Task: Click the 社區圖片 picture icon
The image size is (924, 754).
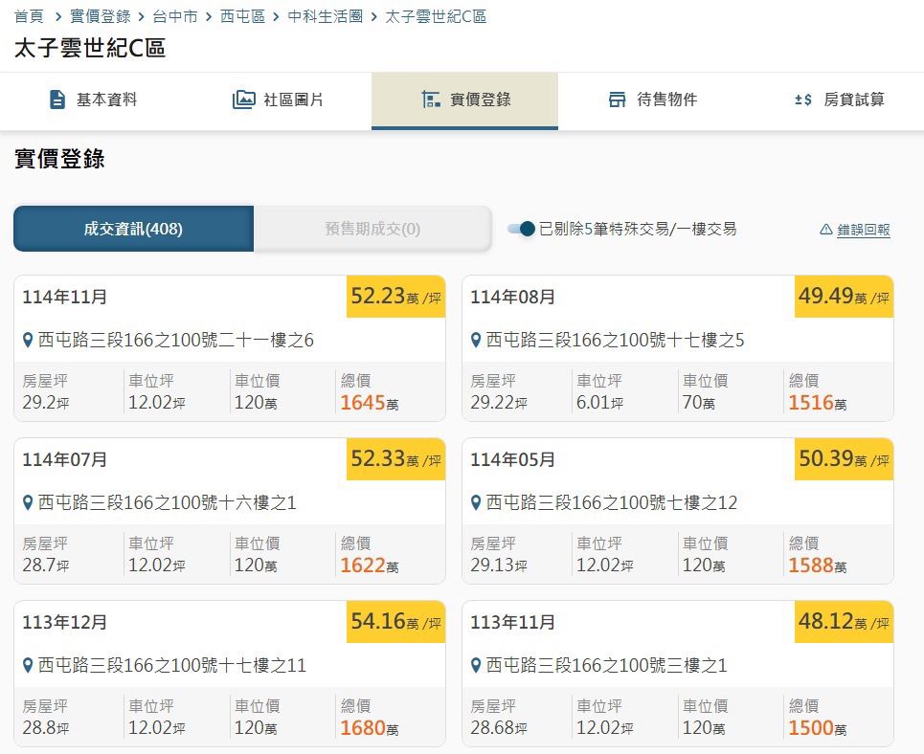Action: 244,100
